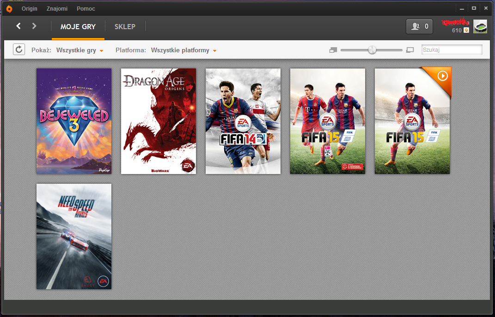Click the small tiles view icon
This screenshot has height=317, width=495.
(333, 50)
